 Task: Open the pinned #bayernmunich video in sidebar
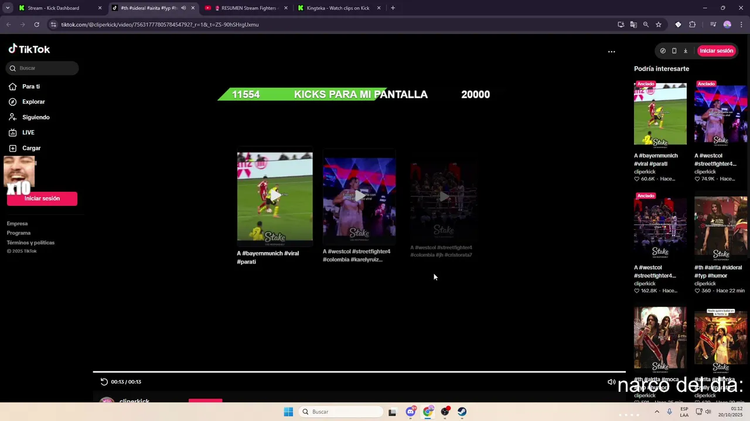click(x=660, y=113)
